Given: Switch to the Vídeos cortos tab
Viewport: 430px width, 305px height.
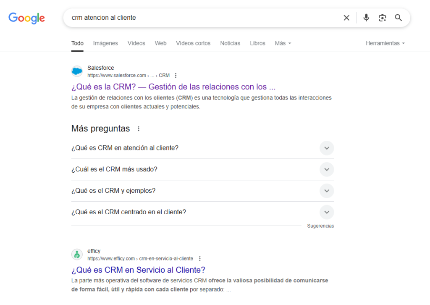Looking at the screenshot, I should (193, 43).
